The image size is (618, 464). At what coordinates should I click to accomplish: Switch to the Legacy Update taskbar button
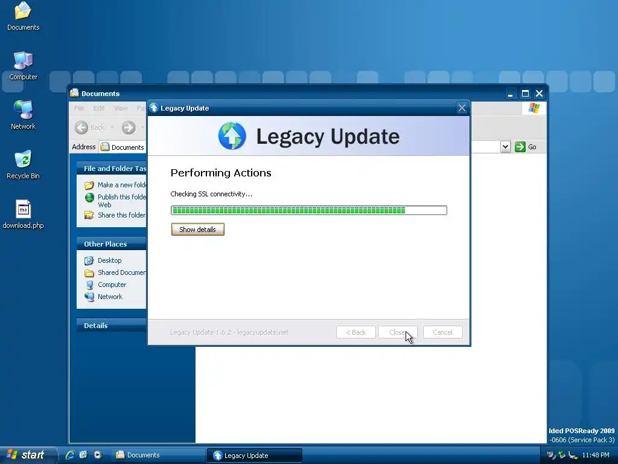click(255, 456)
